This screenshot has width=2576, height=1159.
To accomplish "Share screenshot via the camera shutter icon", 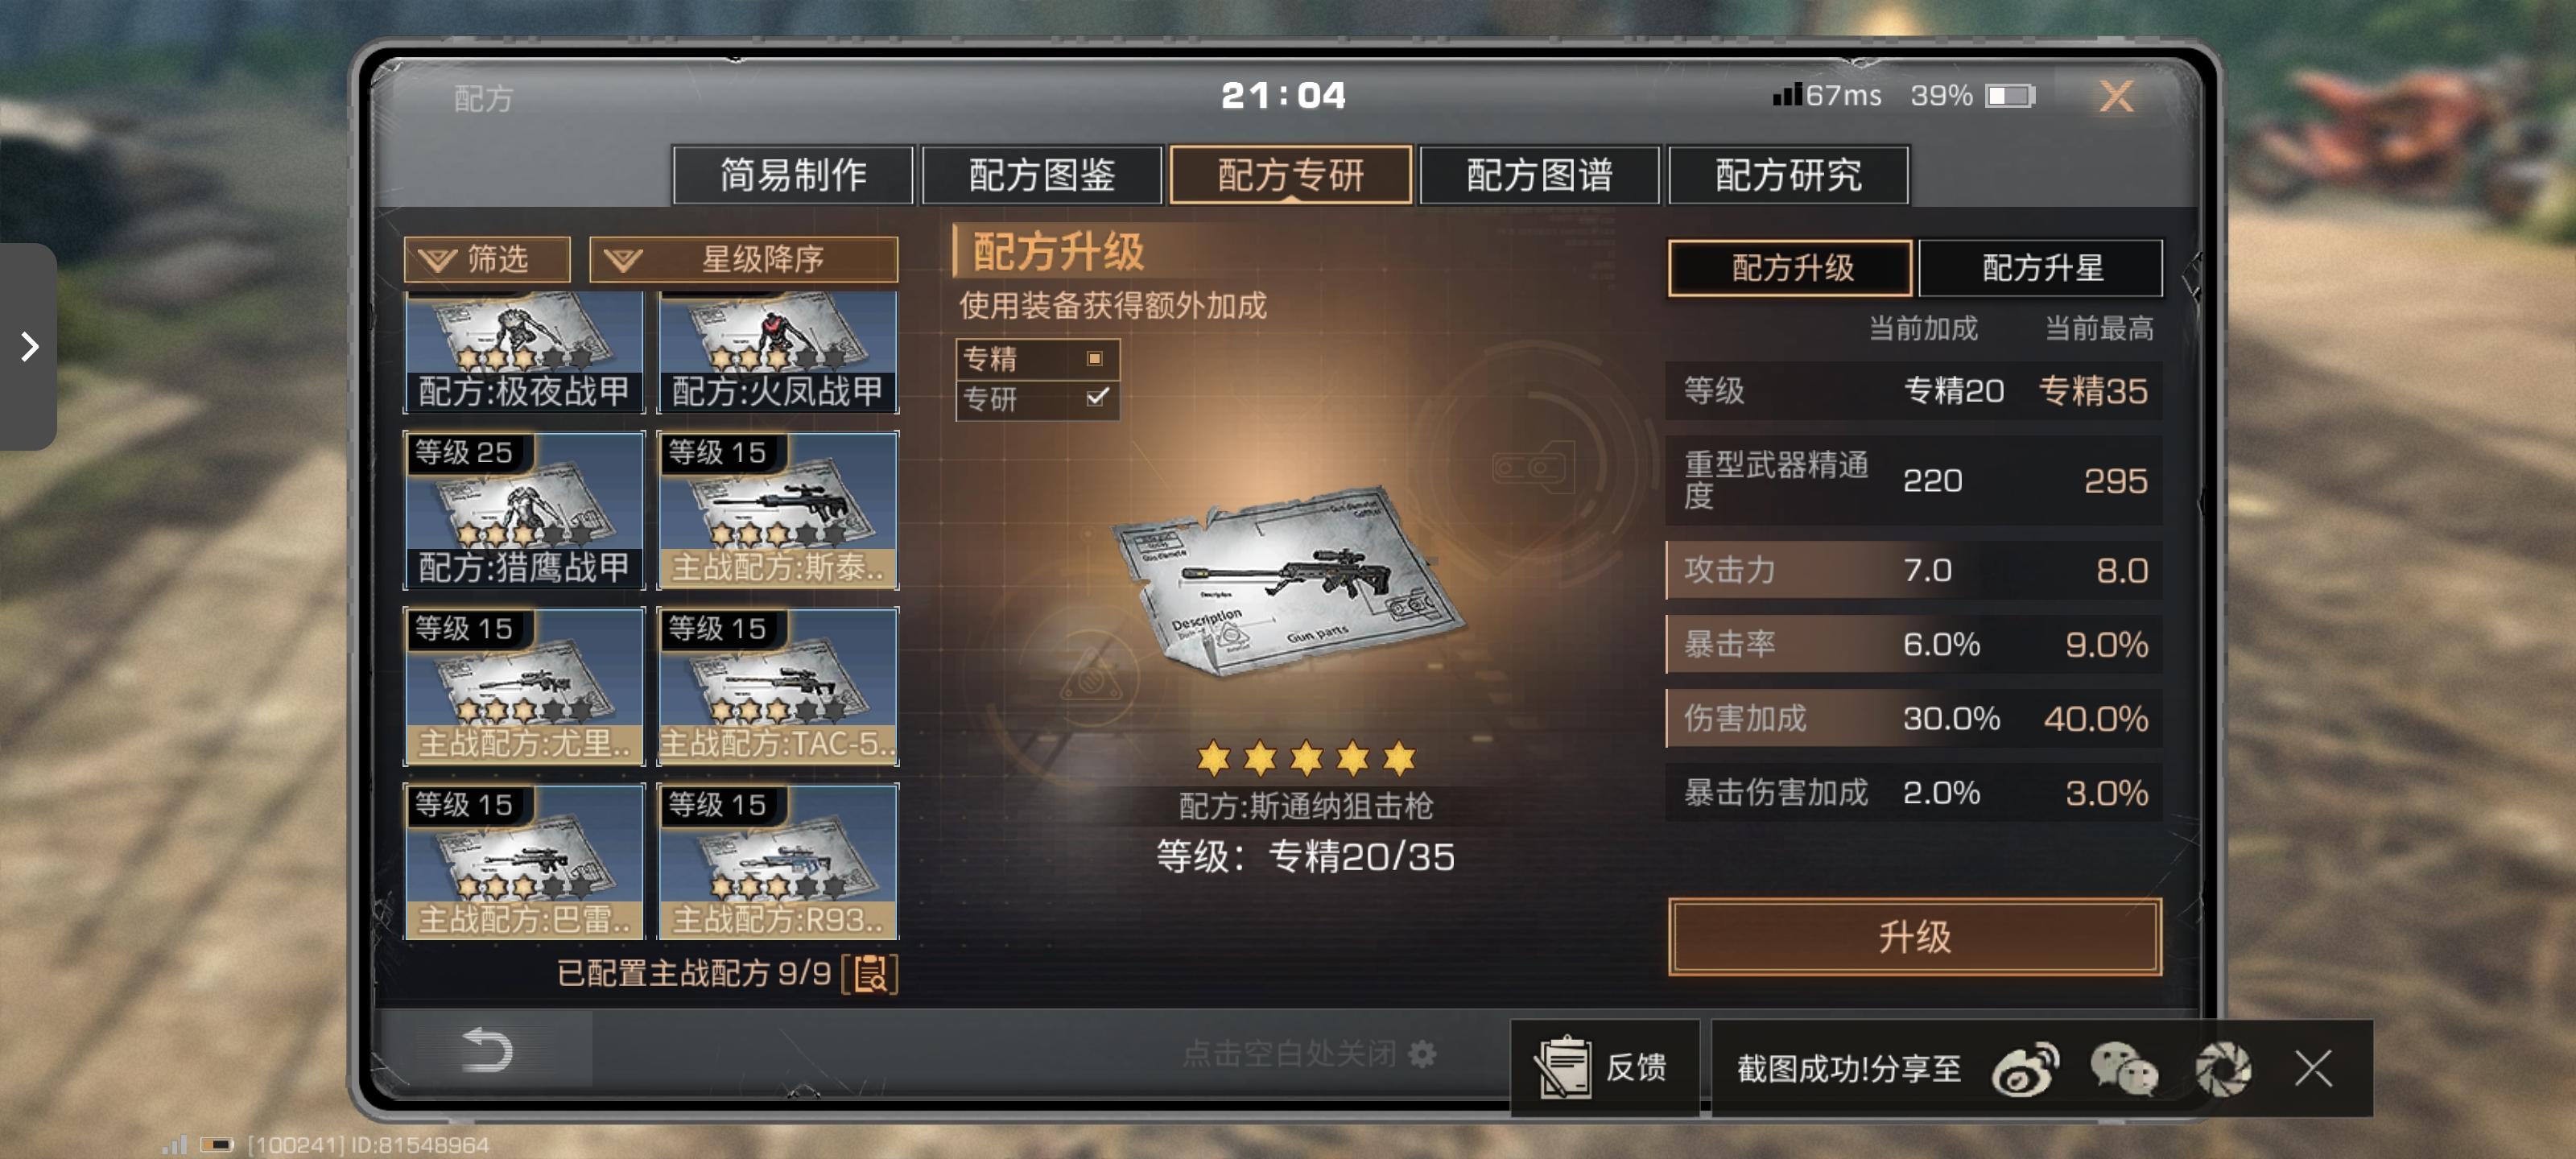I will (x=2222, y=1069).
